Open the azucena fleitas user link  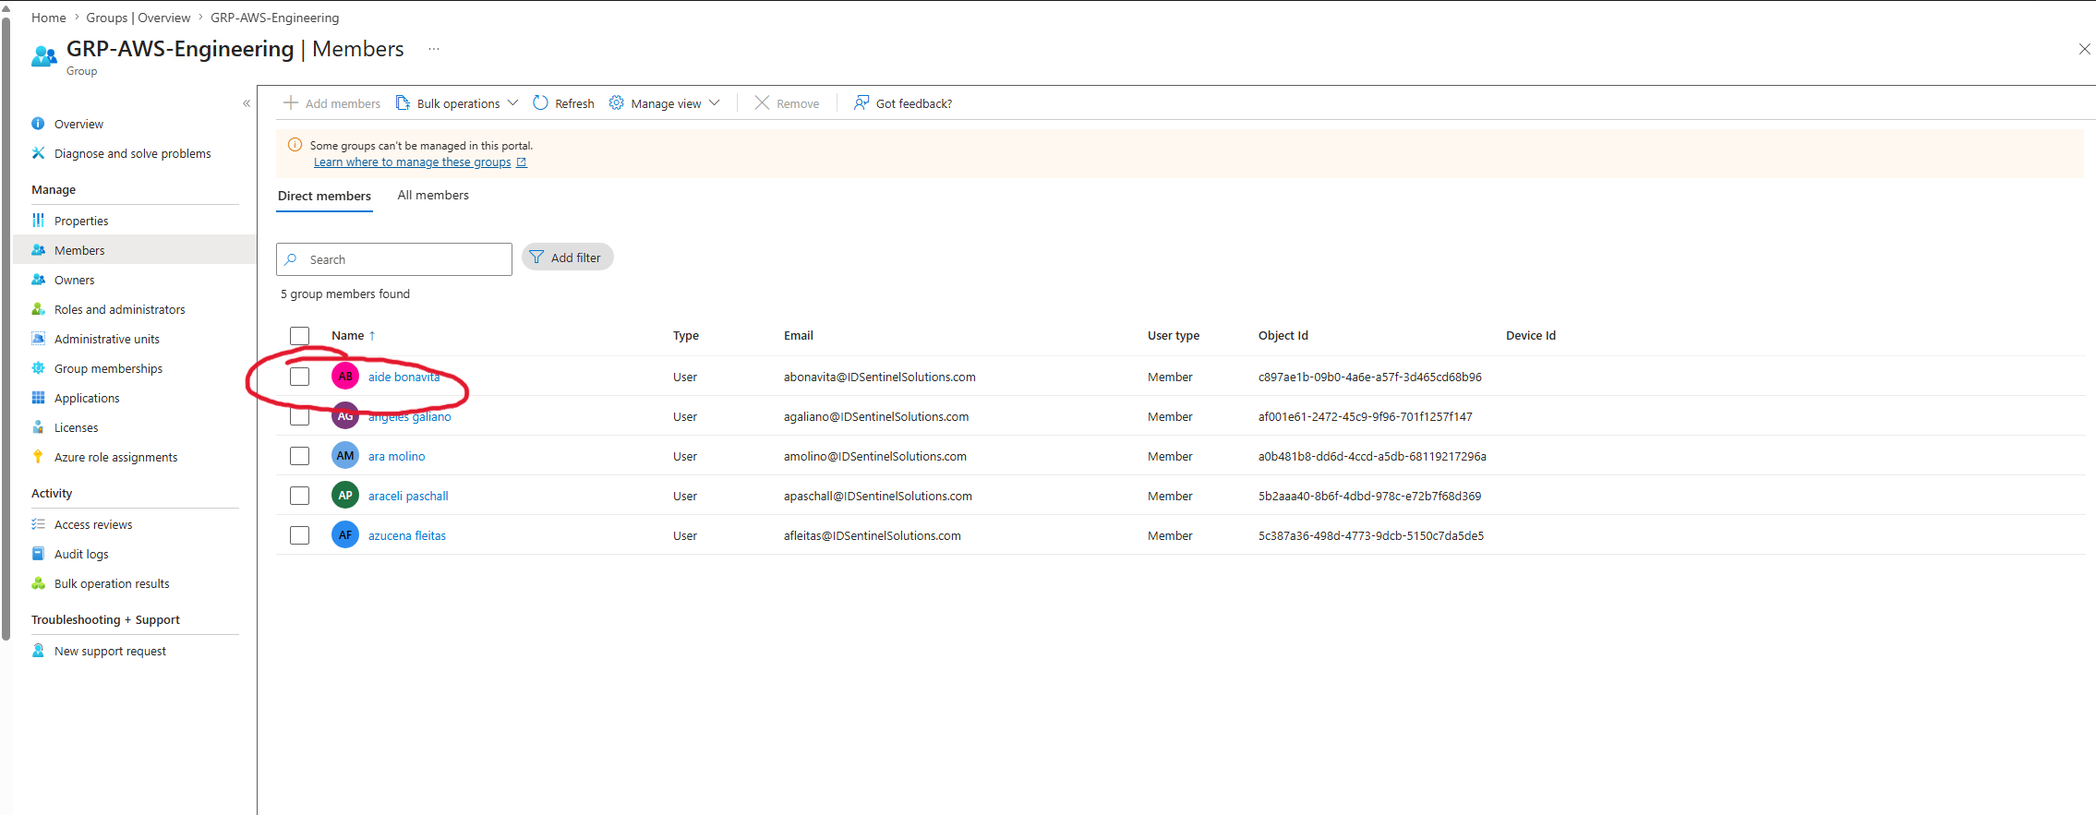pos(407,535)
